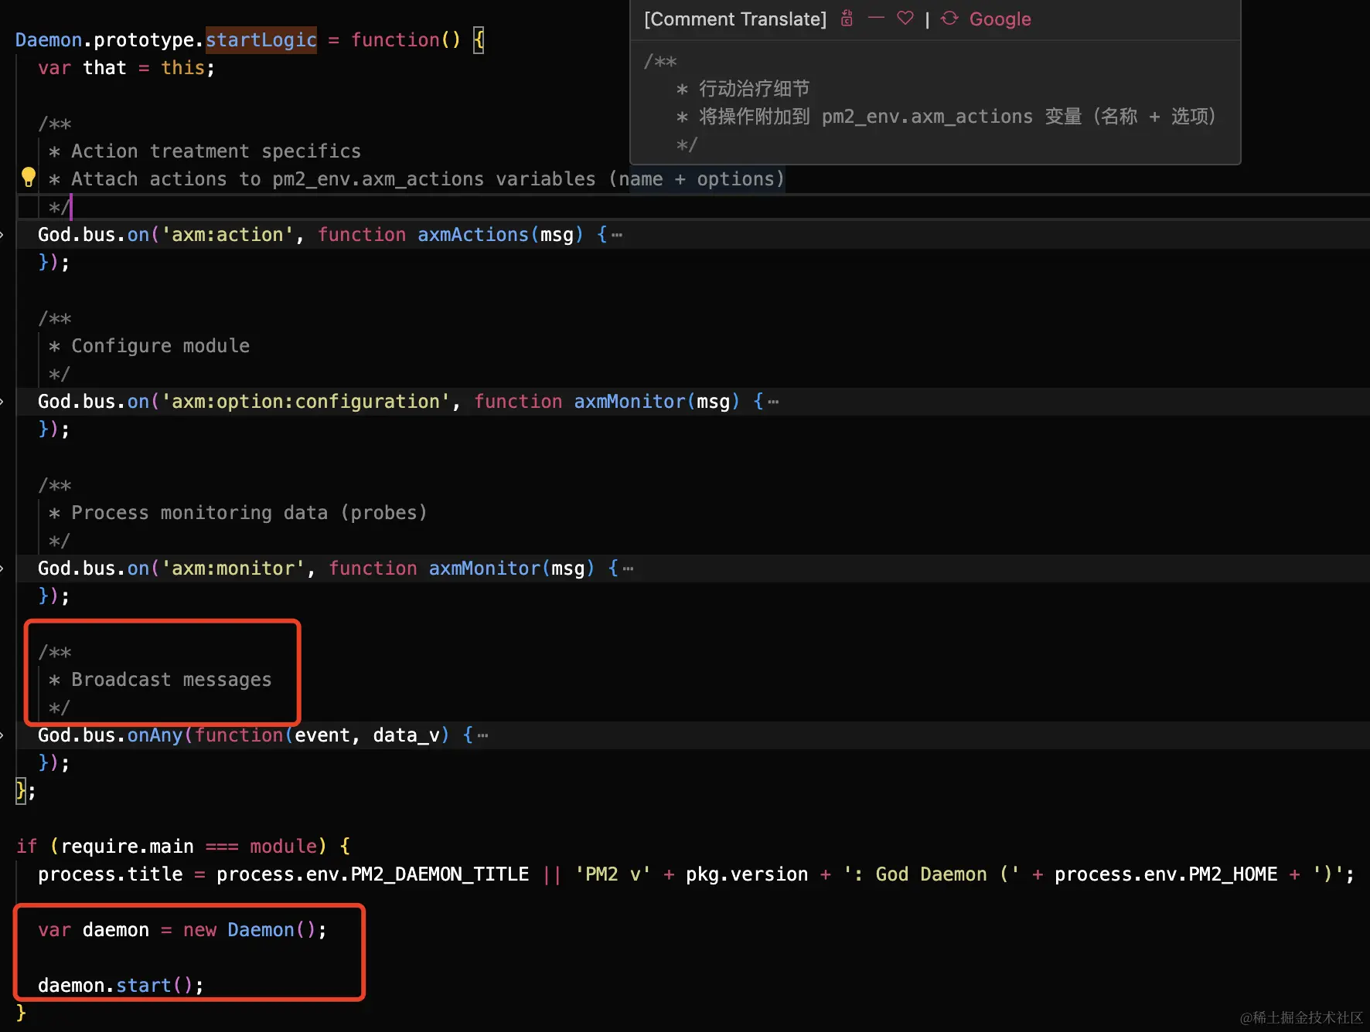Click the onAny method call

coord(155,735)
